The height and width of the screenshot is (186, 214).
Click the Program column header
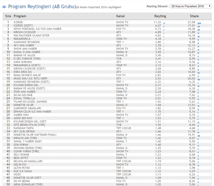[x=20, y=16]
